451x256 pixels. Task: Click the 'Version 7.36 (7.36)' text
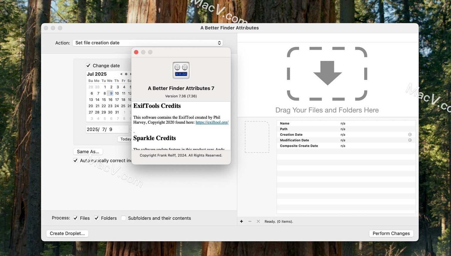click(181, 96)
